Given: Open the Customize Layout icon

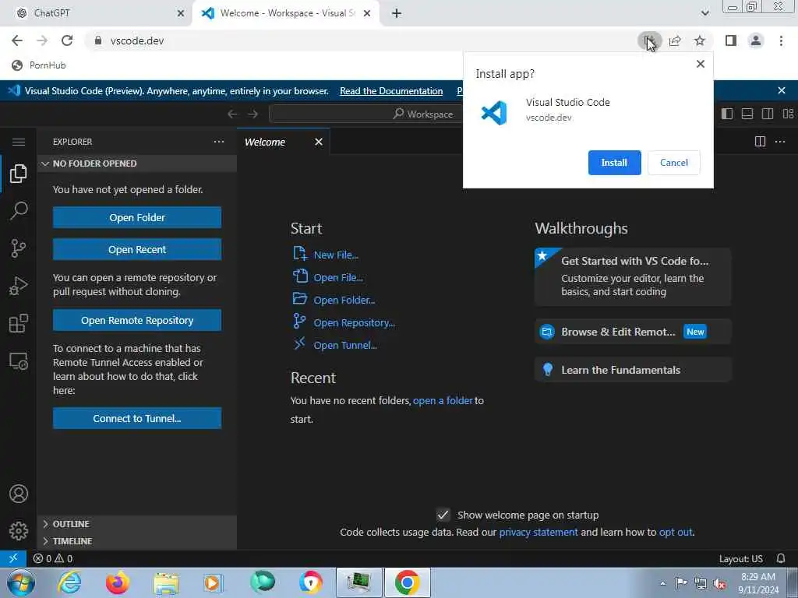Looking at the screenshot, I should [788, 114].
